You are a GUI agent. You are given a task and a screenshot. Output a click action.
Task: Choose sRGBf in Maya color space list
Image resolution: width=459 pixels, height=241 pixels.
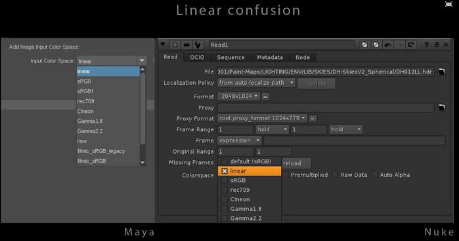(x=108, y=91)
